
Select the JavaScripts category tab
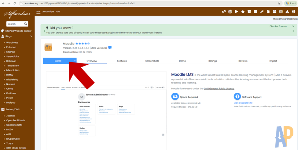[48, 12]
